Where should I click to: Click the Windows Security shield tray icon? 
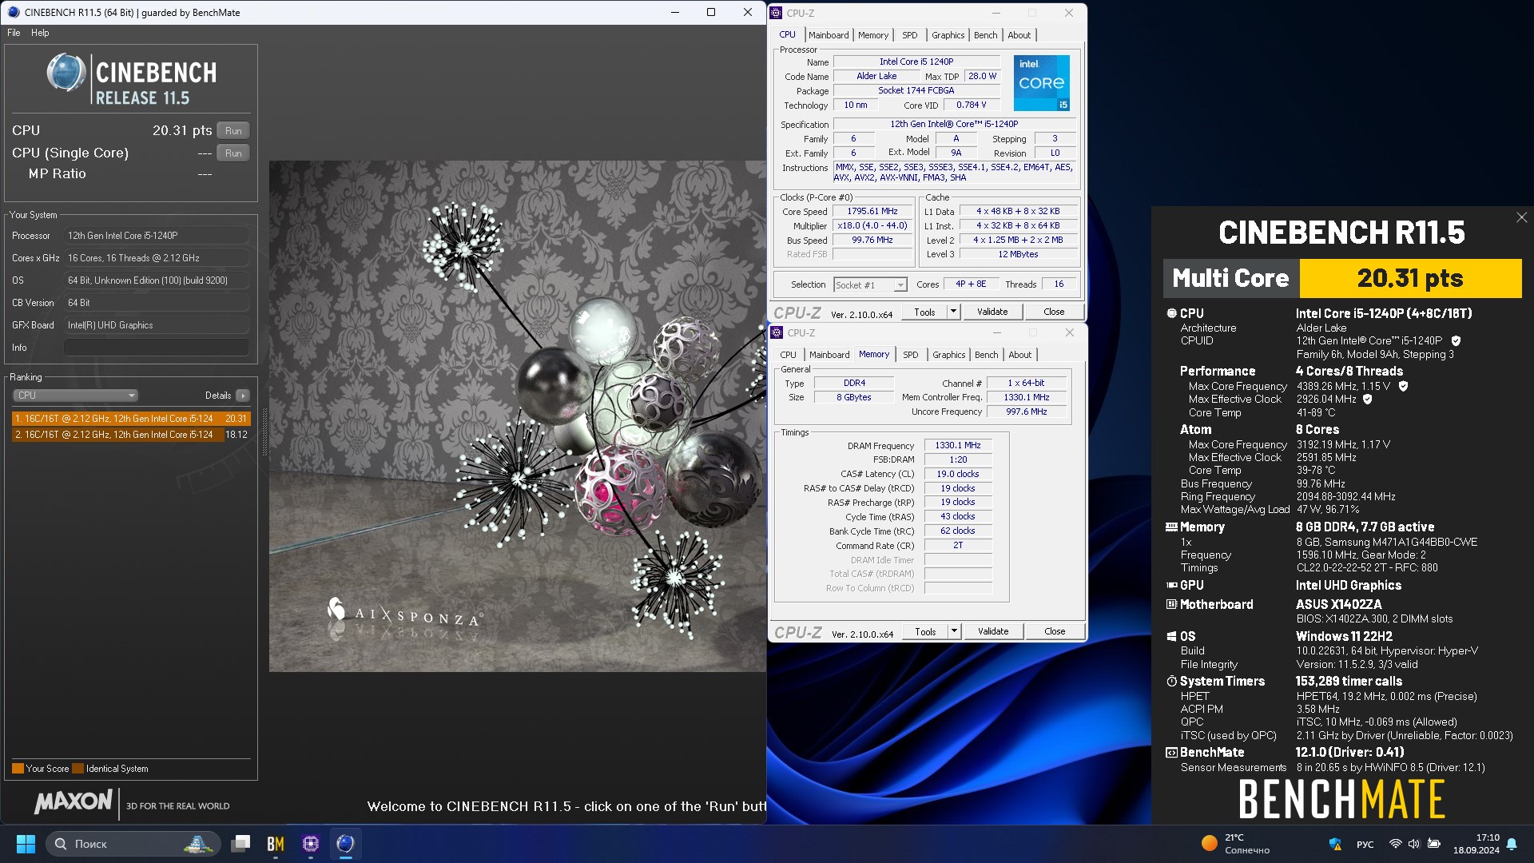pos(1335,844)
